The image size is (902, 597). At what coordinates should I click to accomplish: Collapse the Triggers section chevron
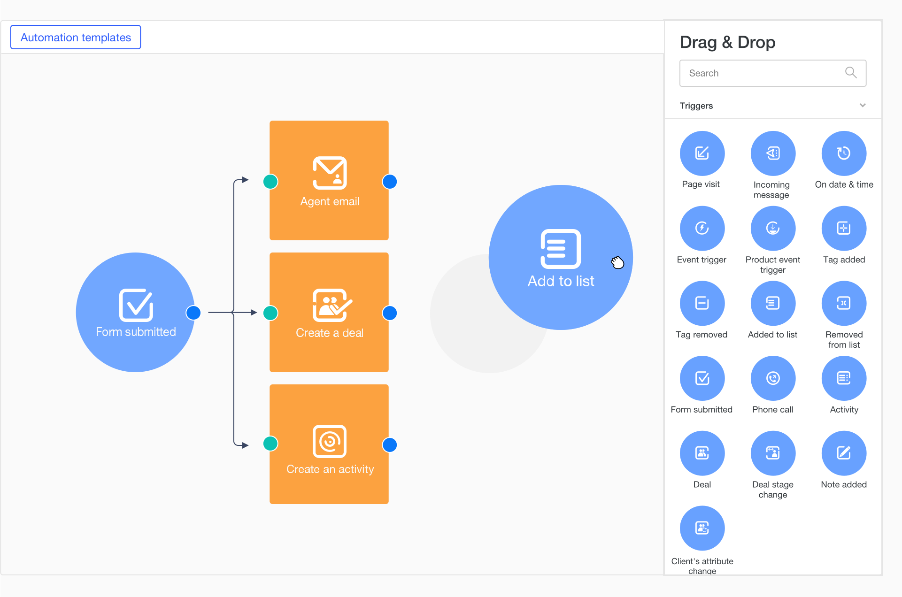point(862,105)
